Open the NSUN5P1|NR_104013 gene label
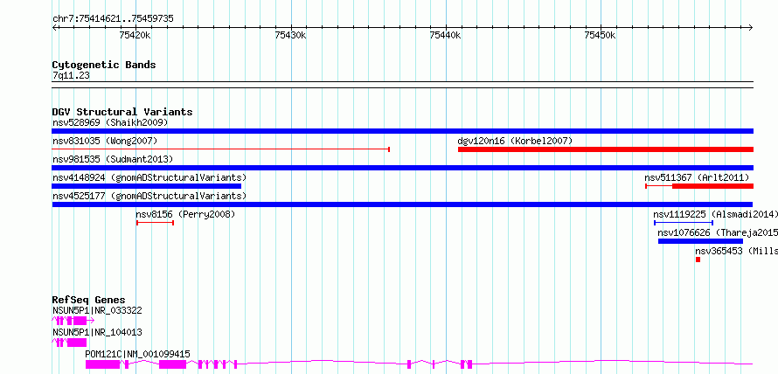The height and width of the screenshot is (374, 778). 97,332
